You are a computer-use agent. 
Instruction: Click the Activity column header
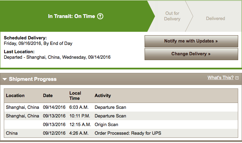[103, 95]
